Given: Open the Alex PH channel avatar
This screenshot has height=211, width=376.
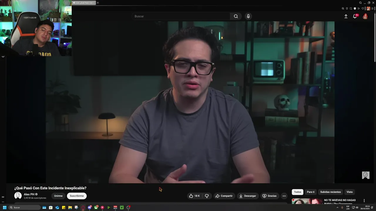Looking at the screenshot, I should pyautogui.click(x=18, y=195).
